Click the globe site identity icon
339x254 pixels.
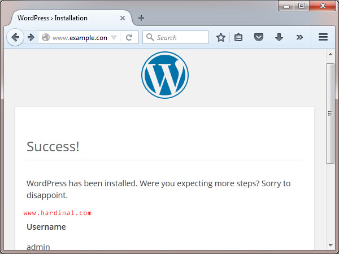[46, 37]
